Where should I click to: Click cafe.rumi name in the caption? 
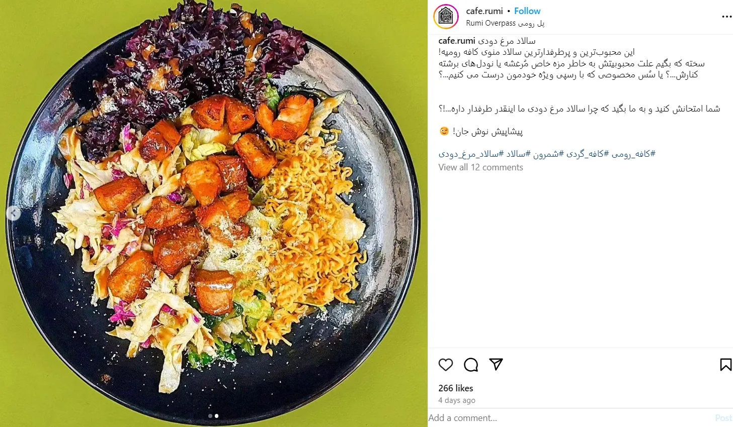coord(457,41)
